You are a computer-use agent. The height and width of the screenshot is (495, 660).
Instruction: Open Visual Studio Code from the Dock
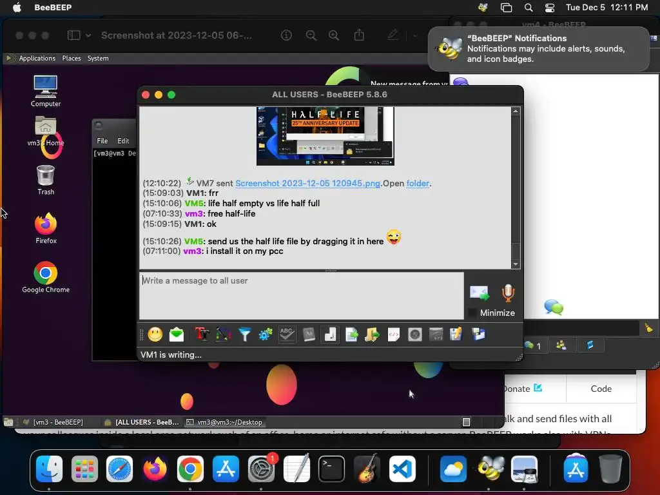coord(402,469)
